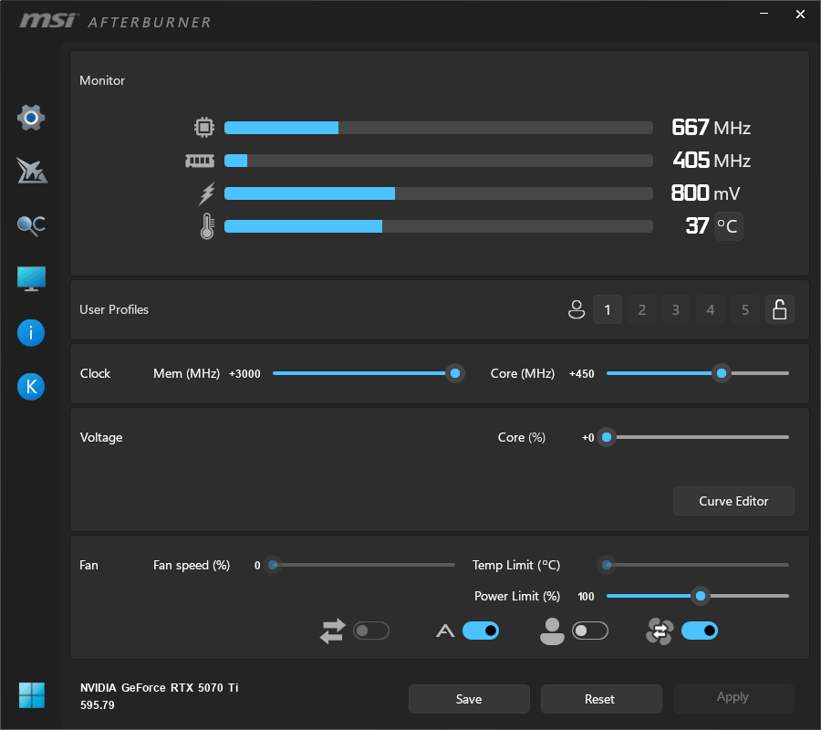Image resolution: width=821 pixels, height=730 pixels.
Task: Click the information "i" sidebar icon
Action: 30,333
